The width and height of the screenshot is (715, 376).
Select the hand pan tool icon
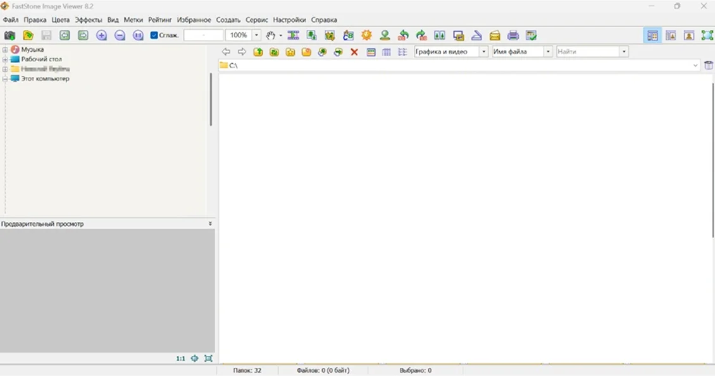click(x=271, y=35)
